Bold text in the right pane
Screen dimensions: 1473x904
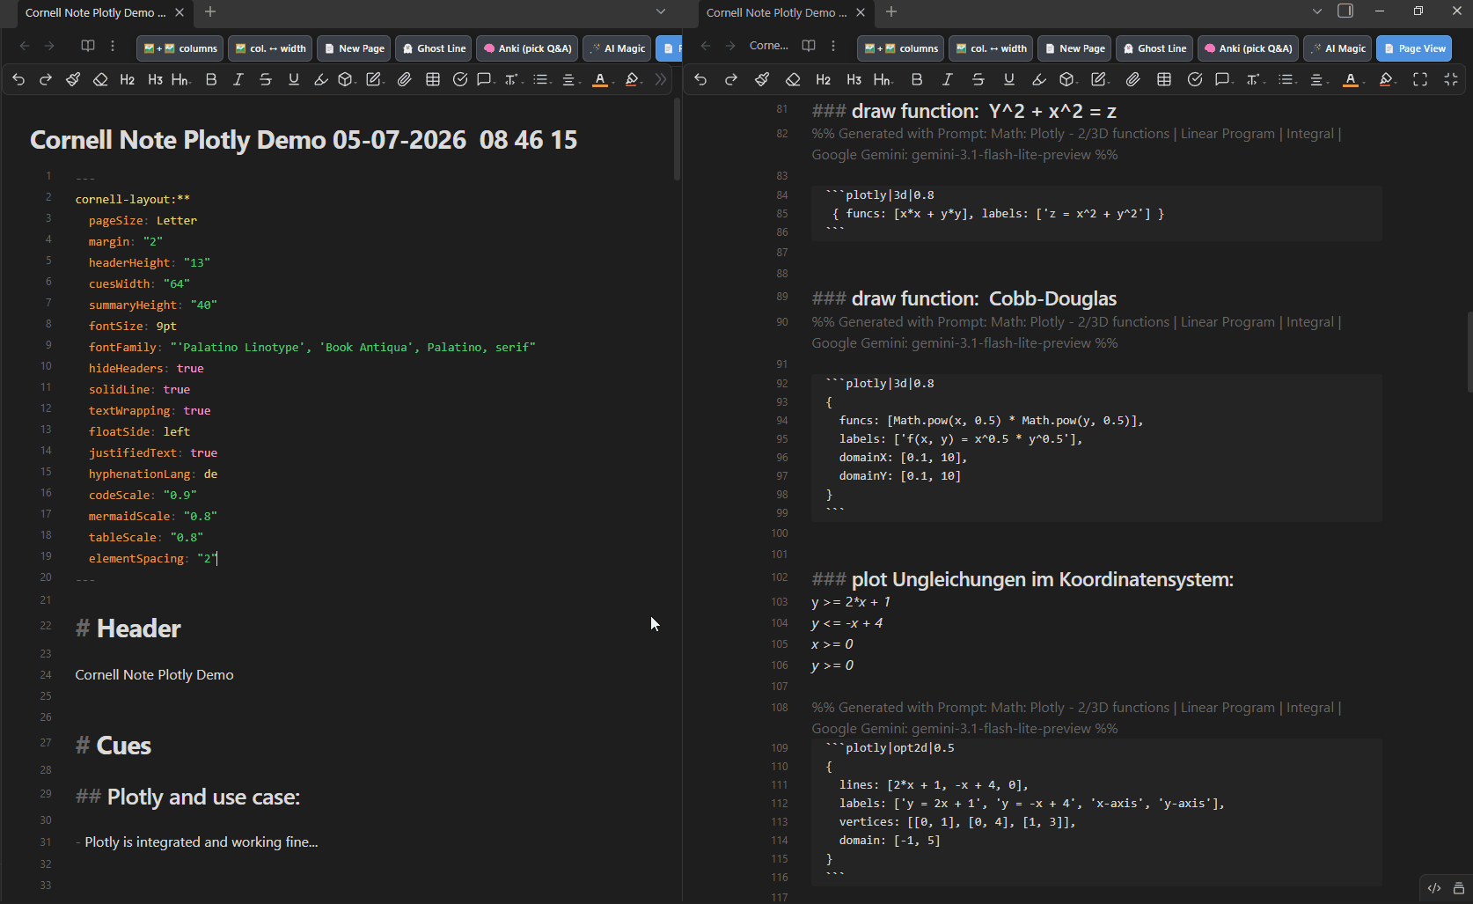917,80
